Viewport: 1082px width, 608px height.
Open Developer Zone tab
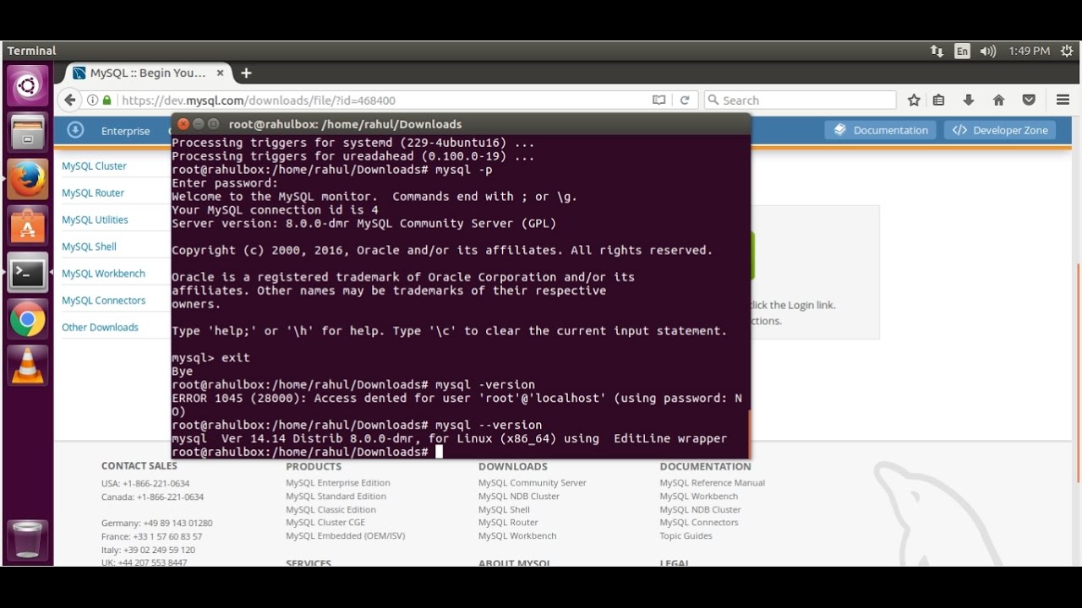click(1001, 130)
